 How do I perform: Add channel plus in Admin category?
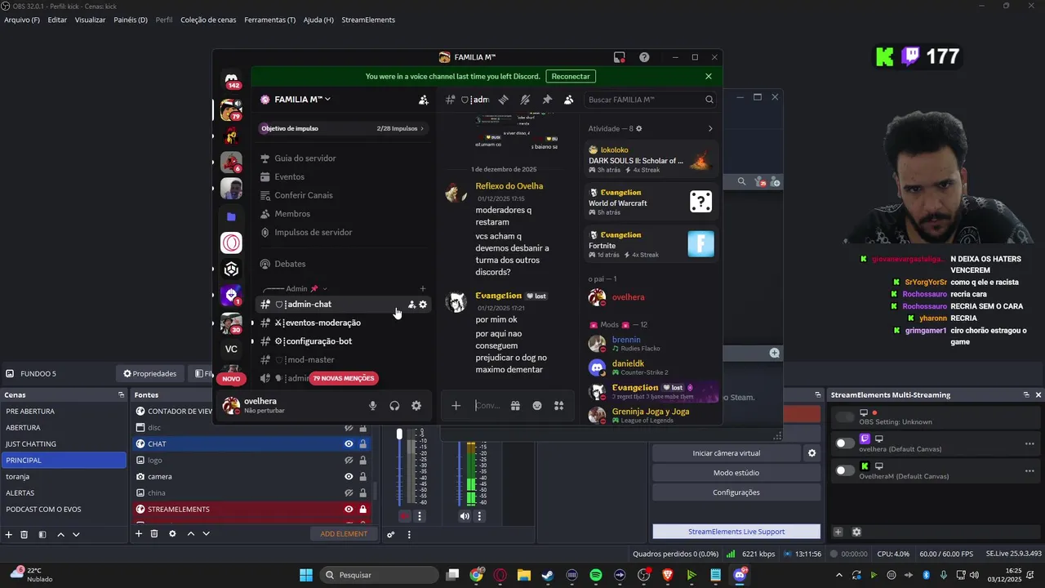tap(423, 288)
